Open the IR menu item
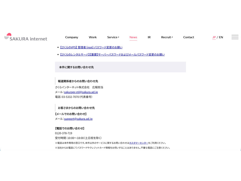Viewport: 241px width, 181px height. [x=149, y=37]
